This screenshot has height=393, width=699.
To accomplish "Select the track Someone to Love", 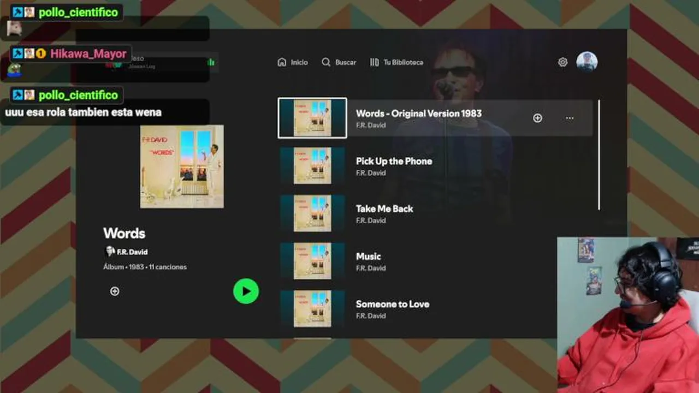I will click(436, 308).
